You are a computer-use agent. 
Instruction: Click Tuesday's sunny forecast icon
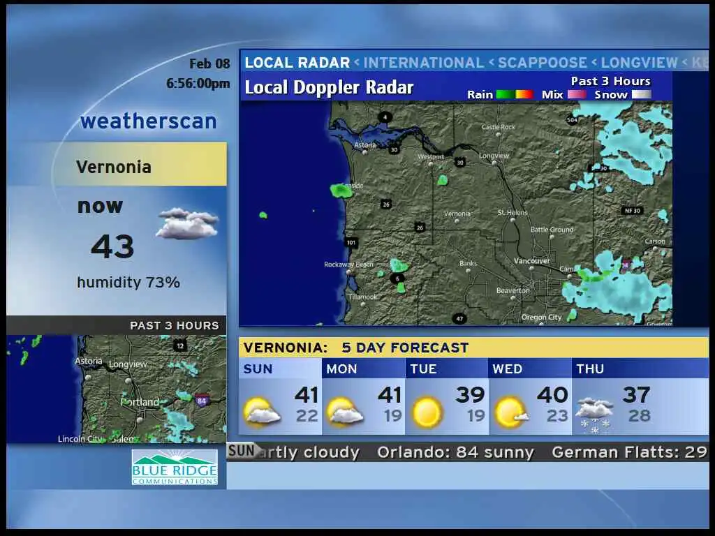[427, 412]
